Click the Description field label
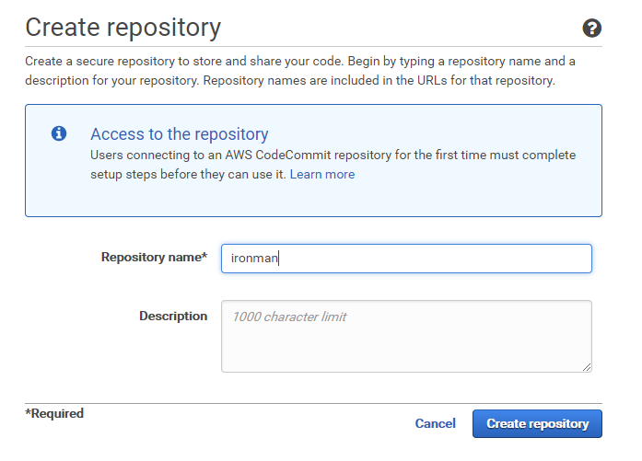Image resolution: width=642 pixels, height=461 pixels. click(173, 316)
